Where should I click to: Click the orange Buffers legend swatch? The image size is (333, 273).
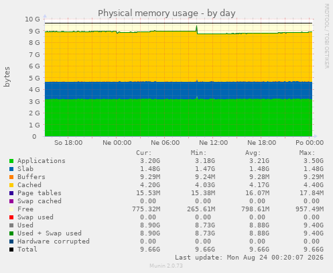coord(11,177)
